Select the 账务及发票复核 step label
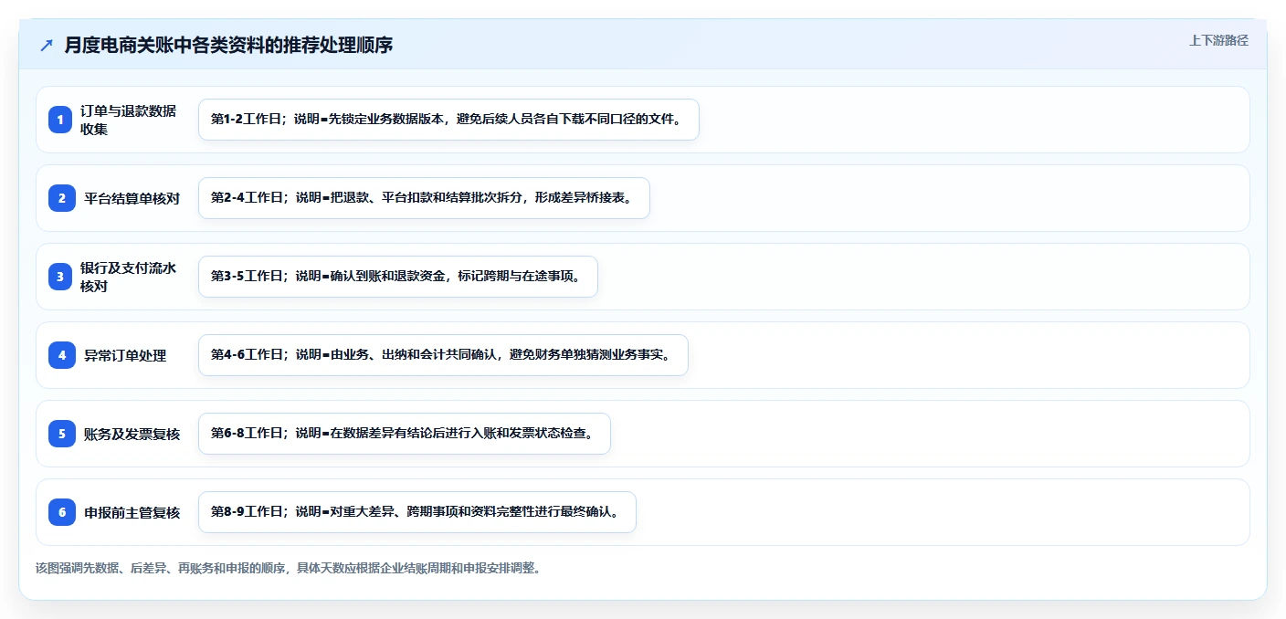1286x619 pixels. click(132, 434)
